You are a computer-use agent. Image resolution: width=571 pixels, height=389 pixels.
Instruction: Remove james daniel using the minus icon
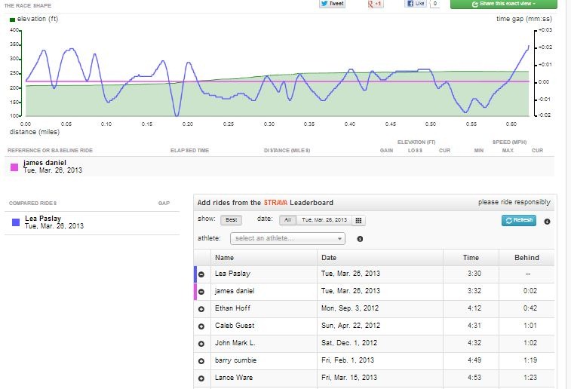201,292
